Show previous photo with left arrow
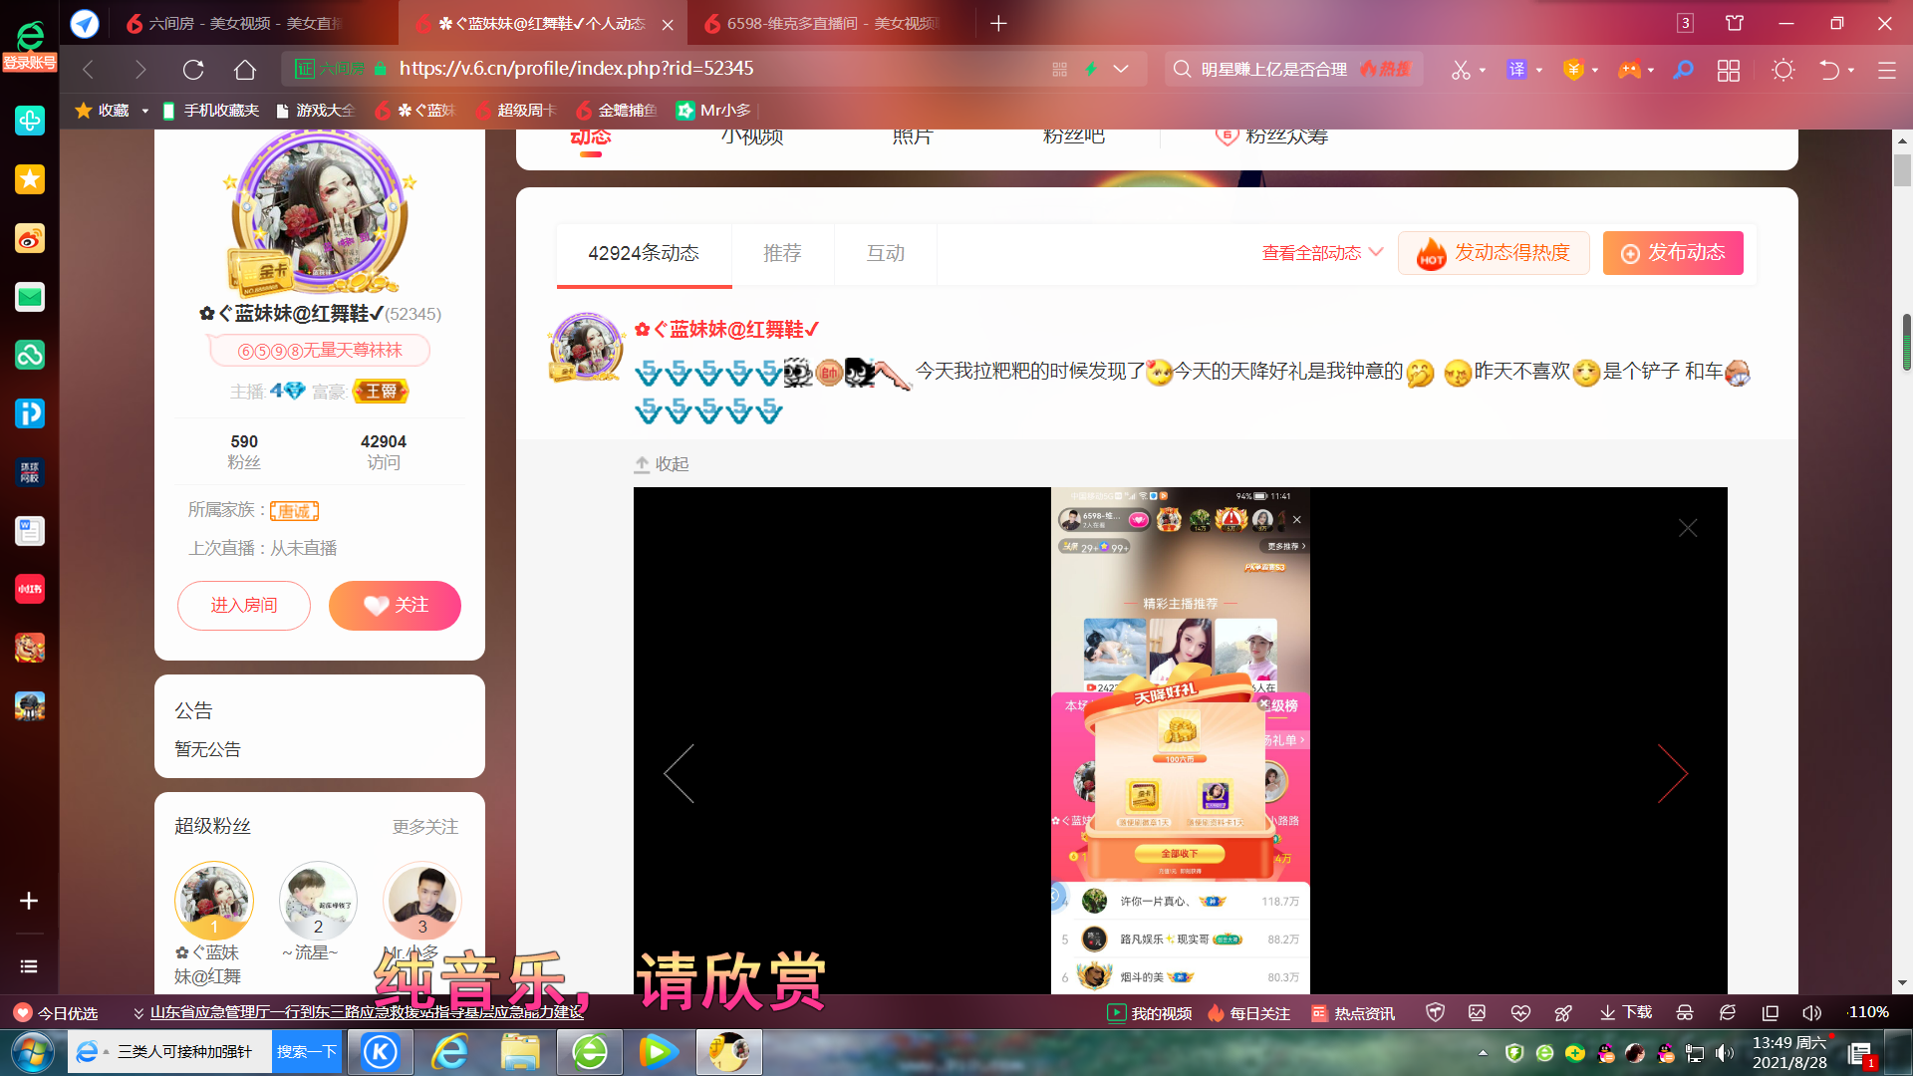 point(680,773)
